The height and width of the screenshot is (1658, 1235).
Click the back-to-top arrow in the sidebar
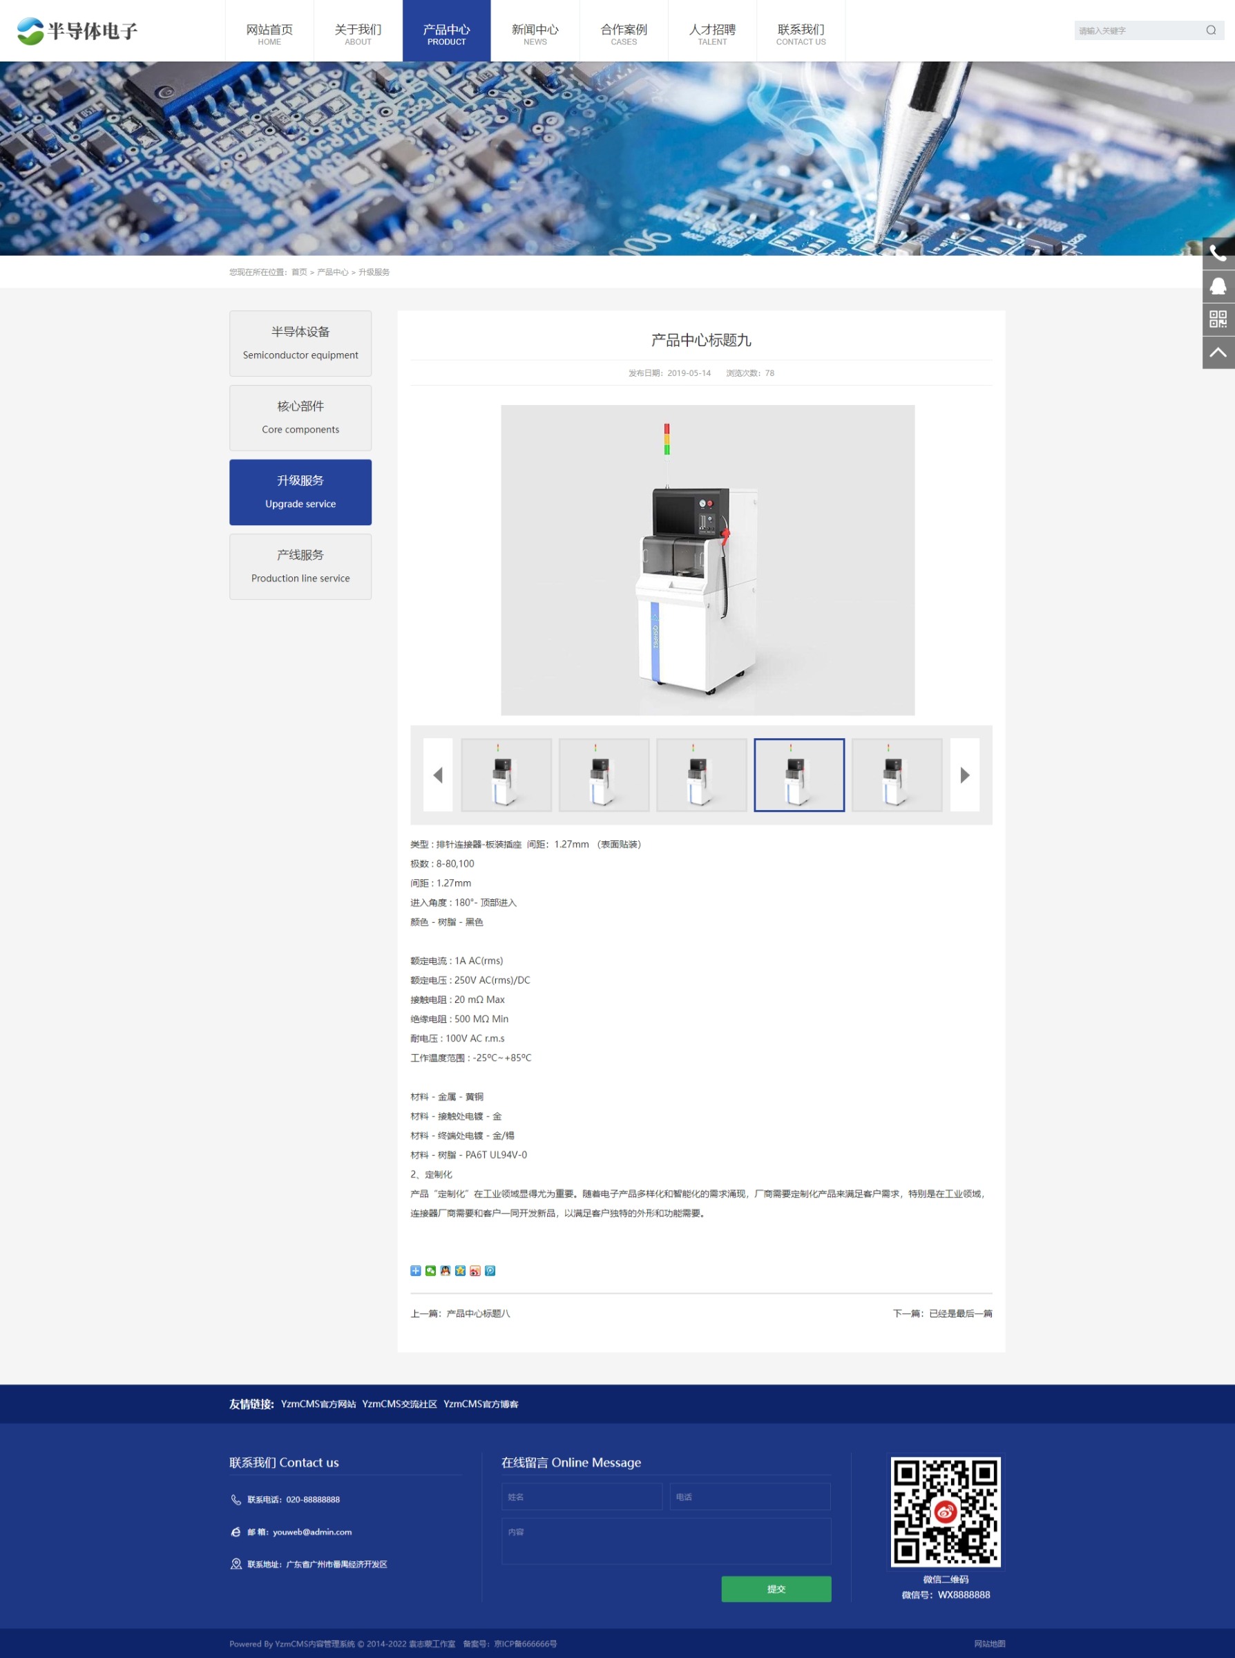click(1218, 352)
